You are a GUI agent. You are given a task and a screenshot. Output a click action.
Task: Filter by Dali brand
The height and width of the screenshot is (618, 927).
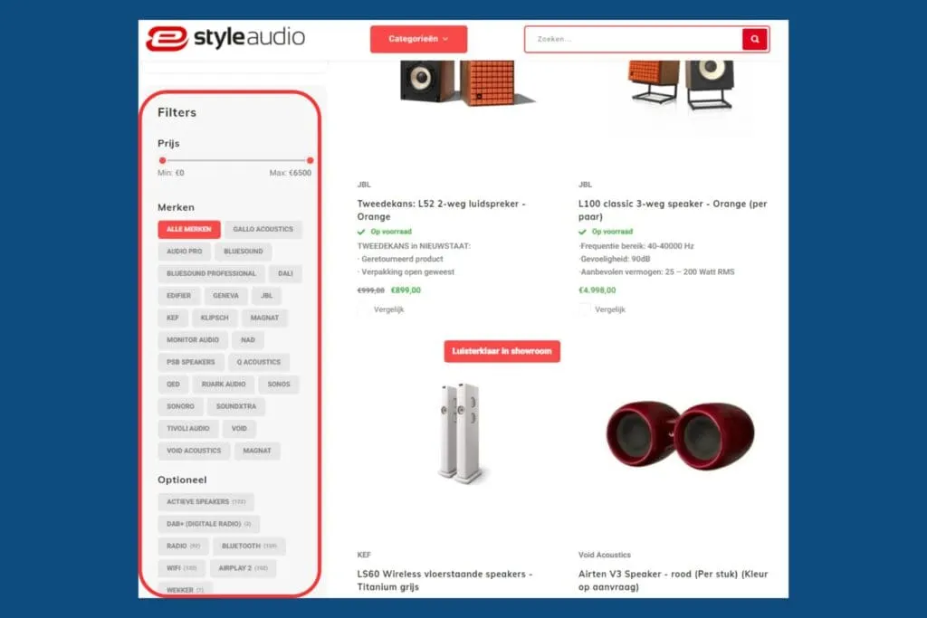[x=285, y=273]
